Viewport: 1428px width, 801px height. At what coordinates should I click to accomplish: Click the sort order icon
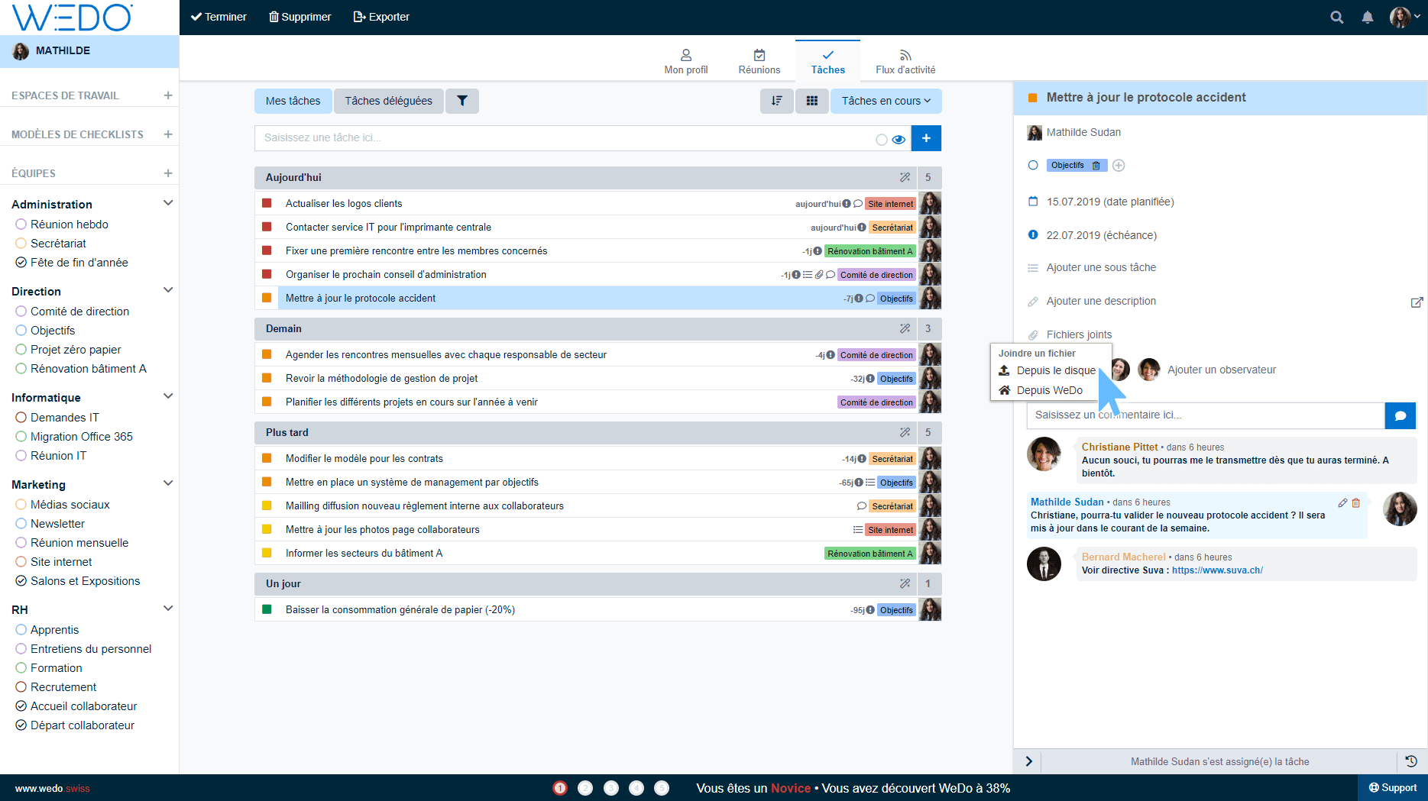click(776, 101)
